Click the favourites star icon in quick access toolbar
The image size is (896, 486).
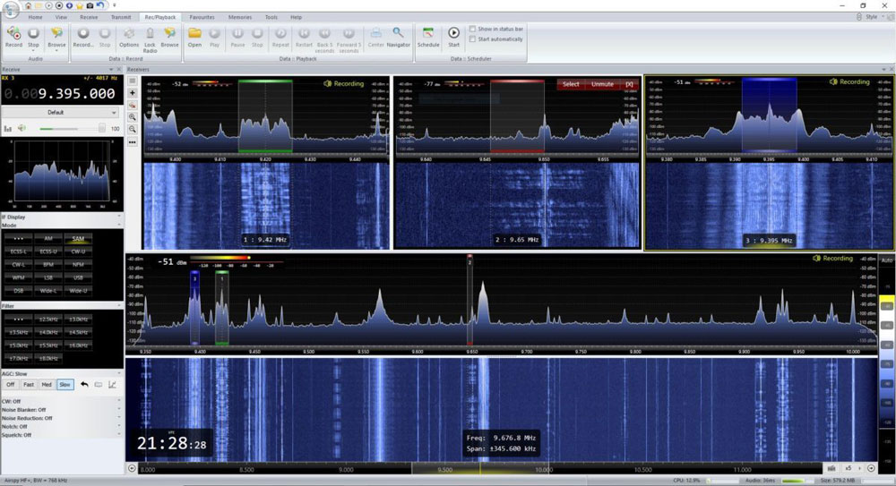(x=80, y=5)
